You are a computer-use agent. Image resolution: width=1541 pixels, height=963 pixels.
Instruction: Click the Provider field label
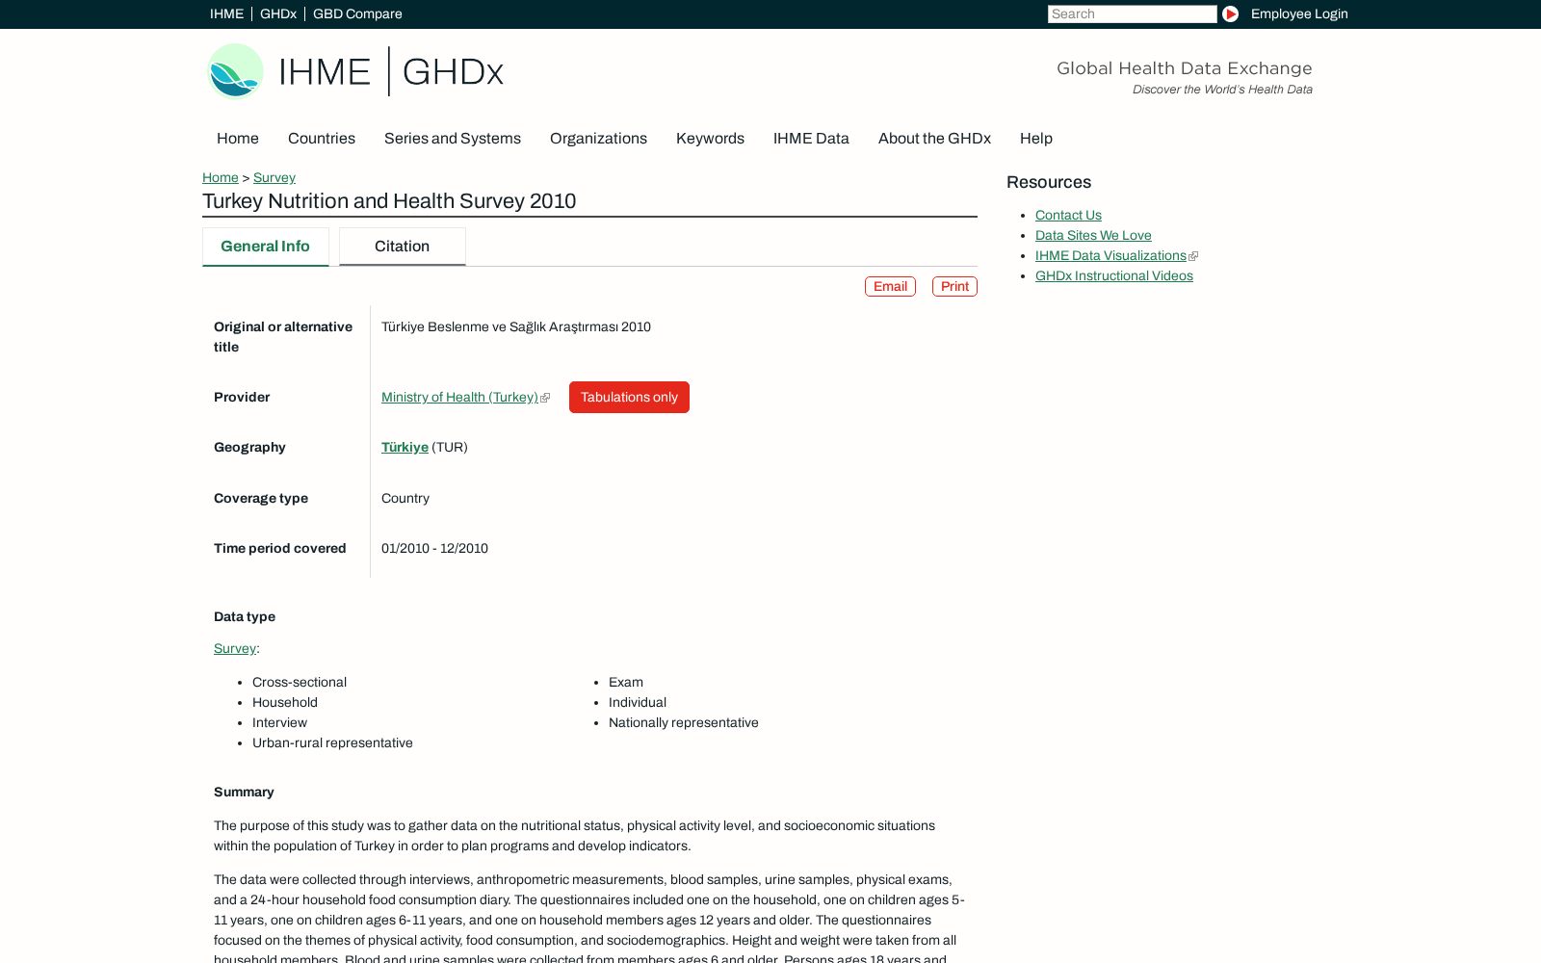(x=242, y=397)
